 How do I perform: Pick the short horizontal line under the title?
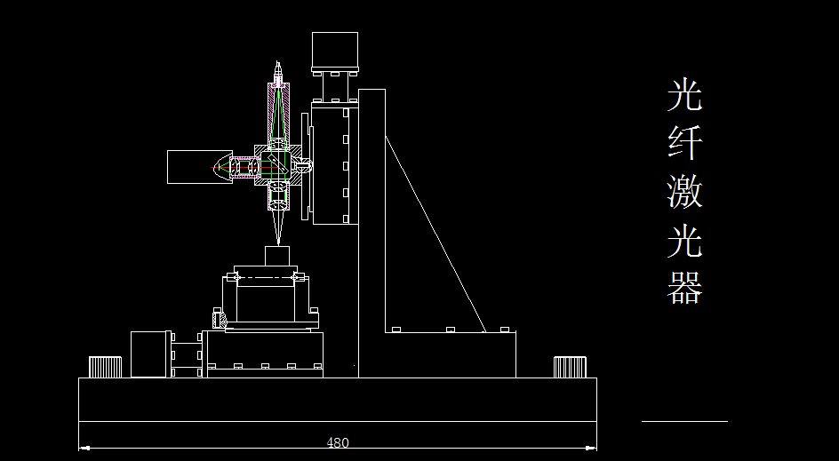(685, 421)
